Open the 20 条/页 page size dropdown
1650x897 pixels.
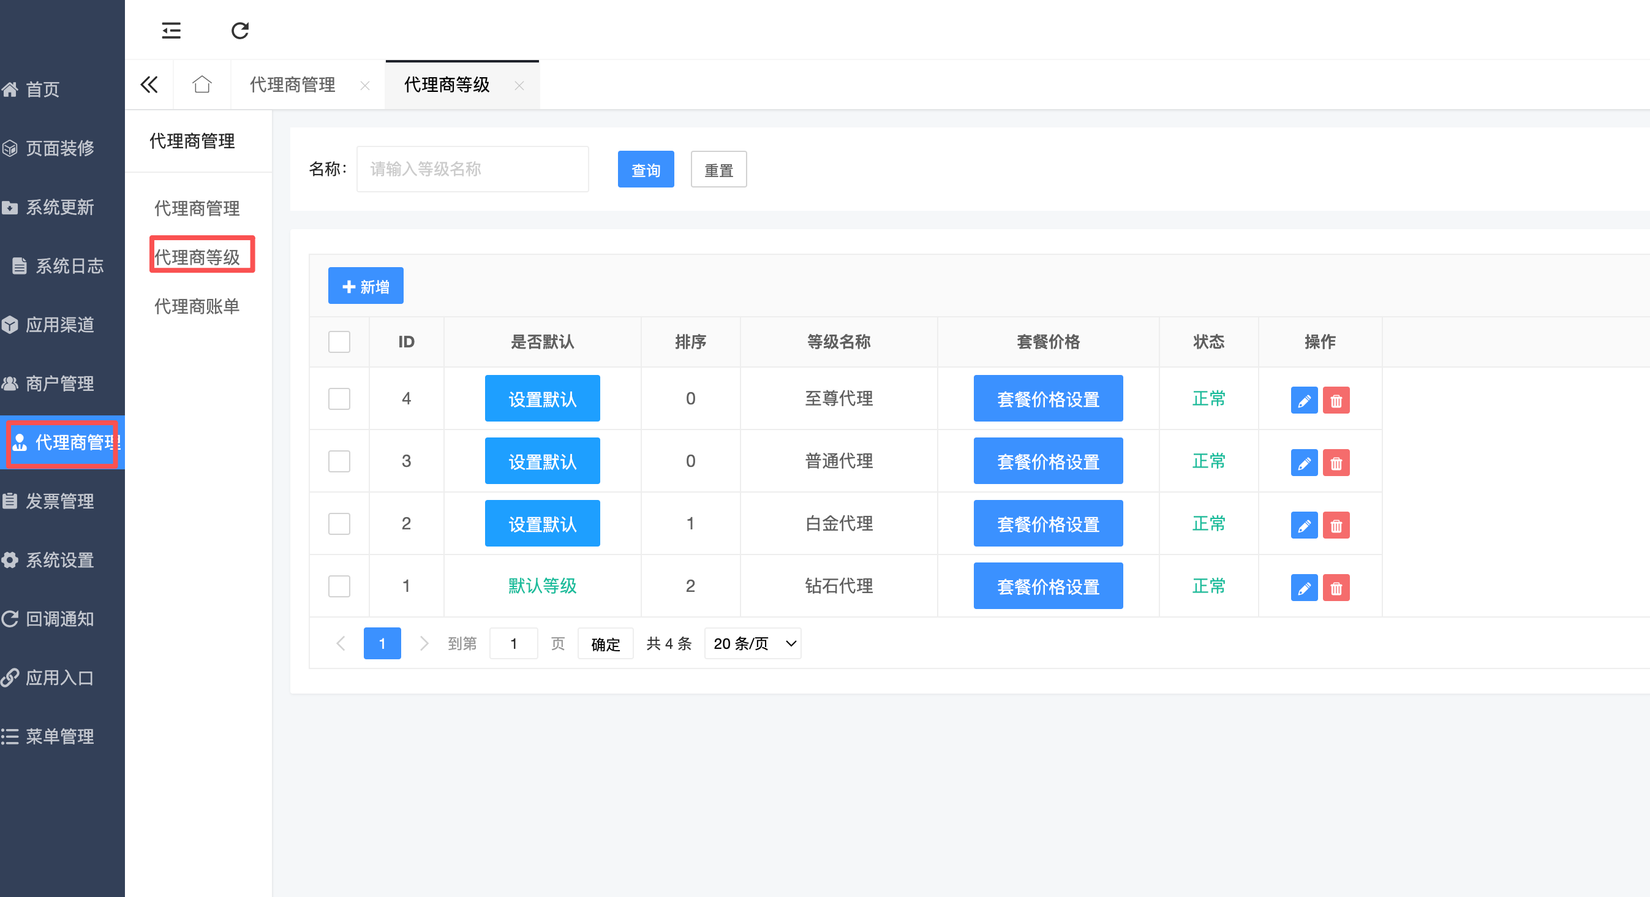753,643
